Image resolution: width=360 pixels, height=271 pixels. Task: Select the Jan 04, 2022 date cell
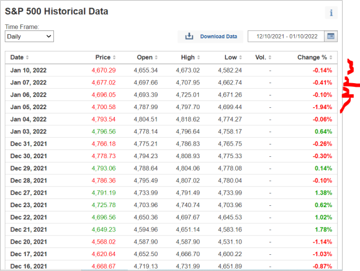click(x=29, y=119)
